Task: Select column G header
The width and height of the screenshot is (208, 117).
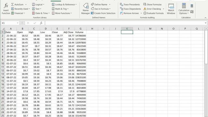Action: [x=81, y=29]
